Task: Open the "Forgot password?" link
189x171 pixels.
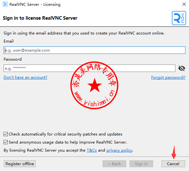Action: click(168, 77)
